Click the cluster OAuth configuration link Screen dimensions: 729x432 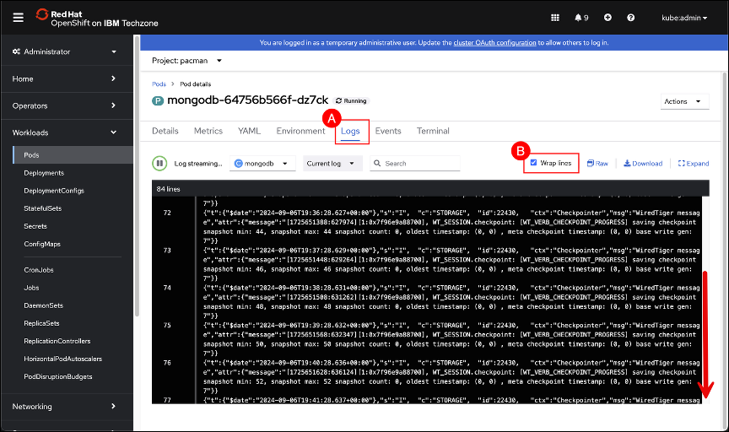coord(494,42)
